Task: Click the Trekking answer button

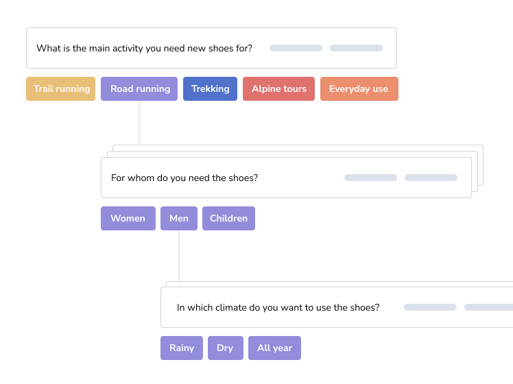Action: tap(210, 89)
